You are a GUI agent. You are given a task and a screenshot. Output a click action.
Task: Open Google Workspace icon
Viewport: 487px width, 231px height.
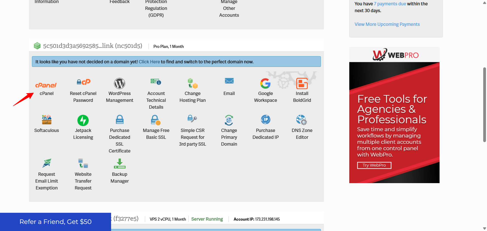[x=265, y=83]
